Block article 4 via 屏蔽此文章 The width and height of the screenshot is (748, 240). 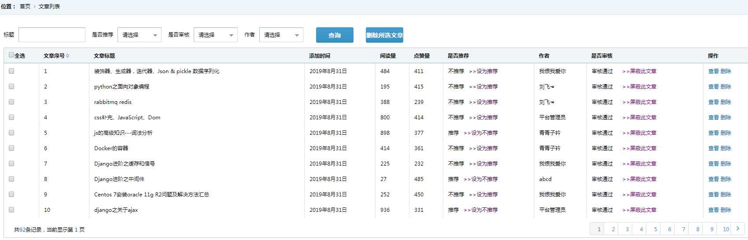point(639,118)
